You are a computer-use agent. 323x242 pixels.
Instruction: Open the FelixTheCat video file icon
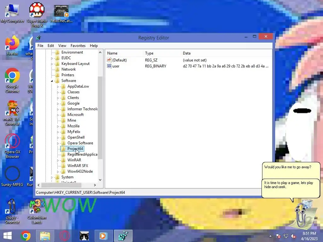(x=61, y=14)
